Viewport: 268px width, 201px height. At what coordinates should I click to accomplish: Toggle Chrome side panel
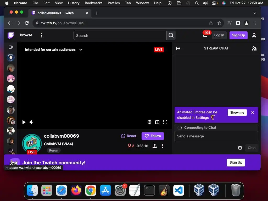click(x=238, y=23)
